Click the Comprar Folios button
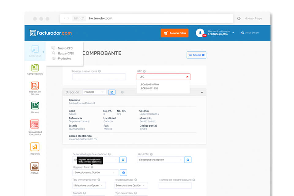294x196 pixels. [175, 33]
